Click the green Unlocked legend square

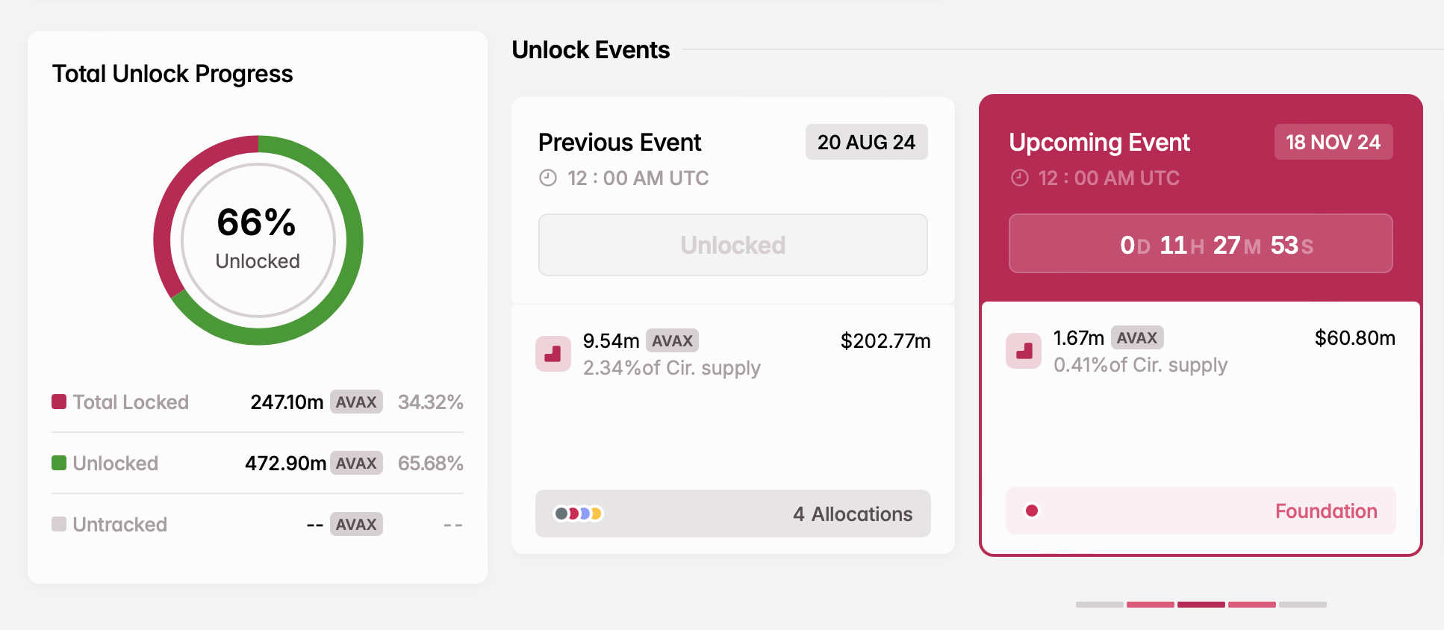[59, 463]
